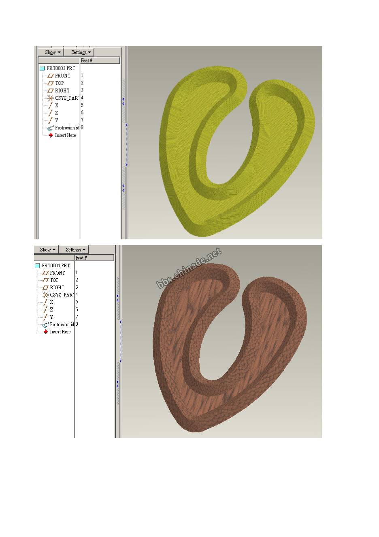Screen dimensions: 379x537
Task: Click feature number 3 next to RIGHT in the yellow model's tree
Action: tap(82, 90)
